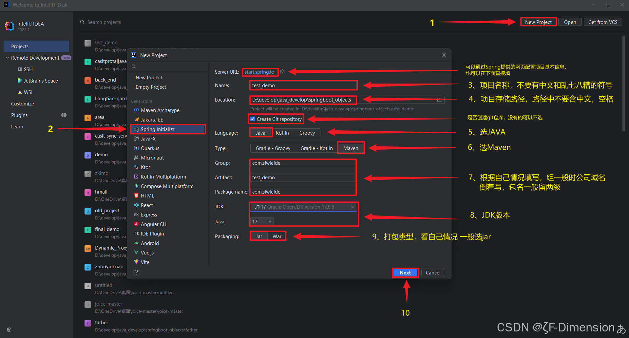629x338 pixels.
Task: Click the search icon in generators list
Action: pos(134,66)
